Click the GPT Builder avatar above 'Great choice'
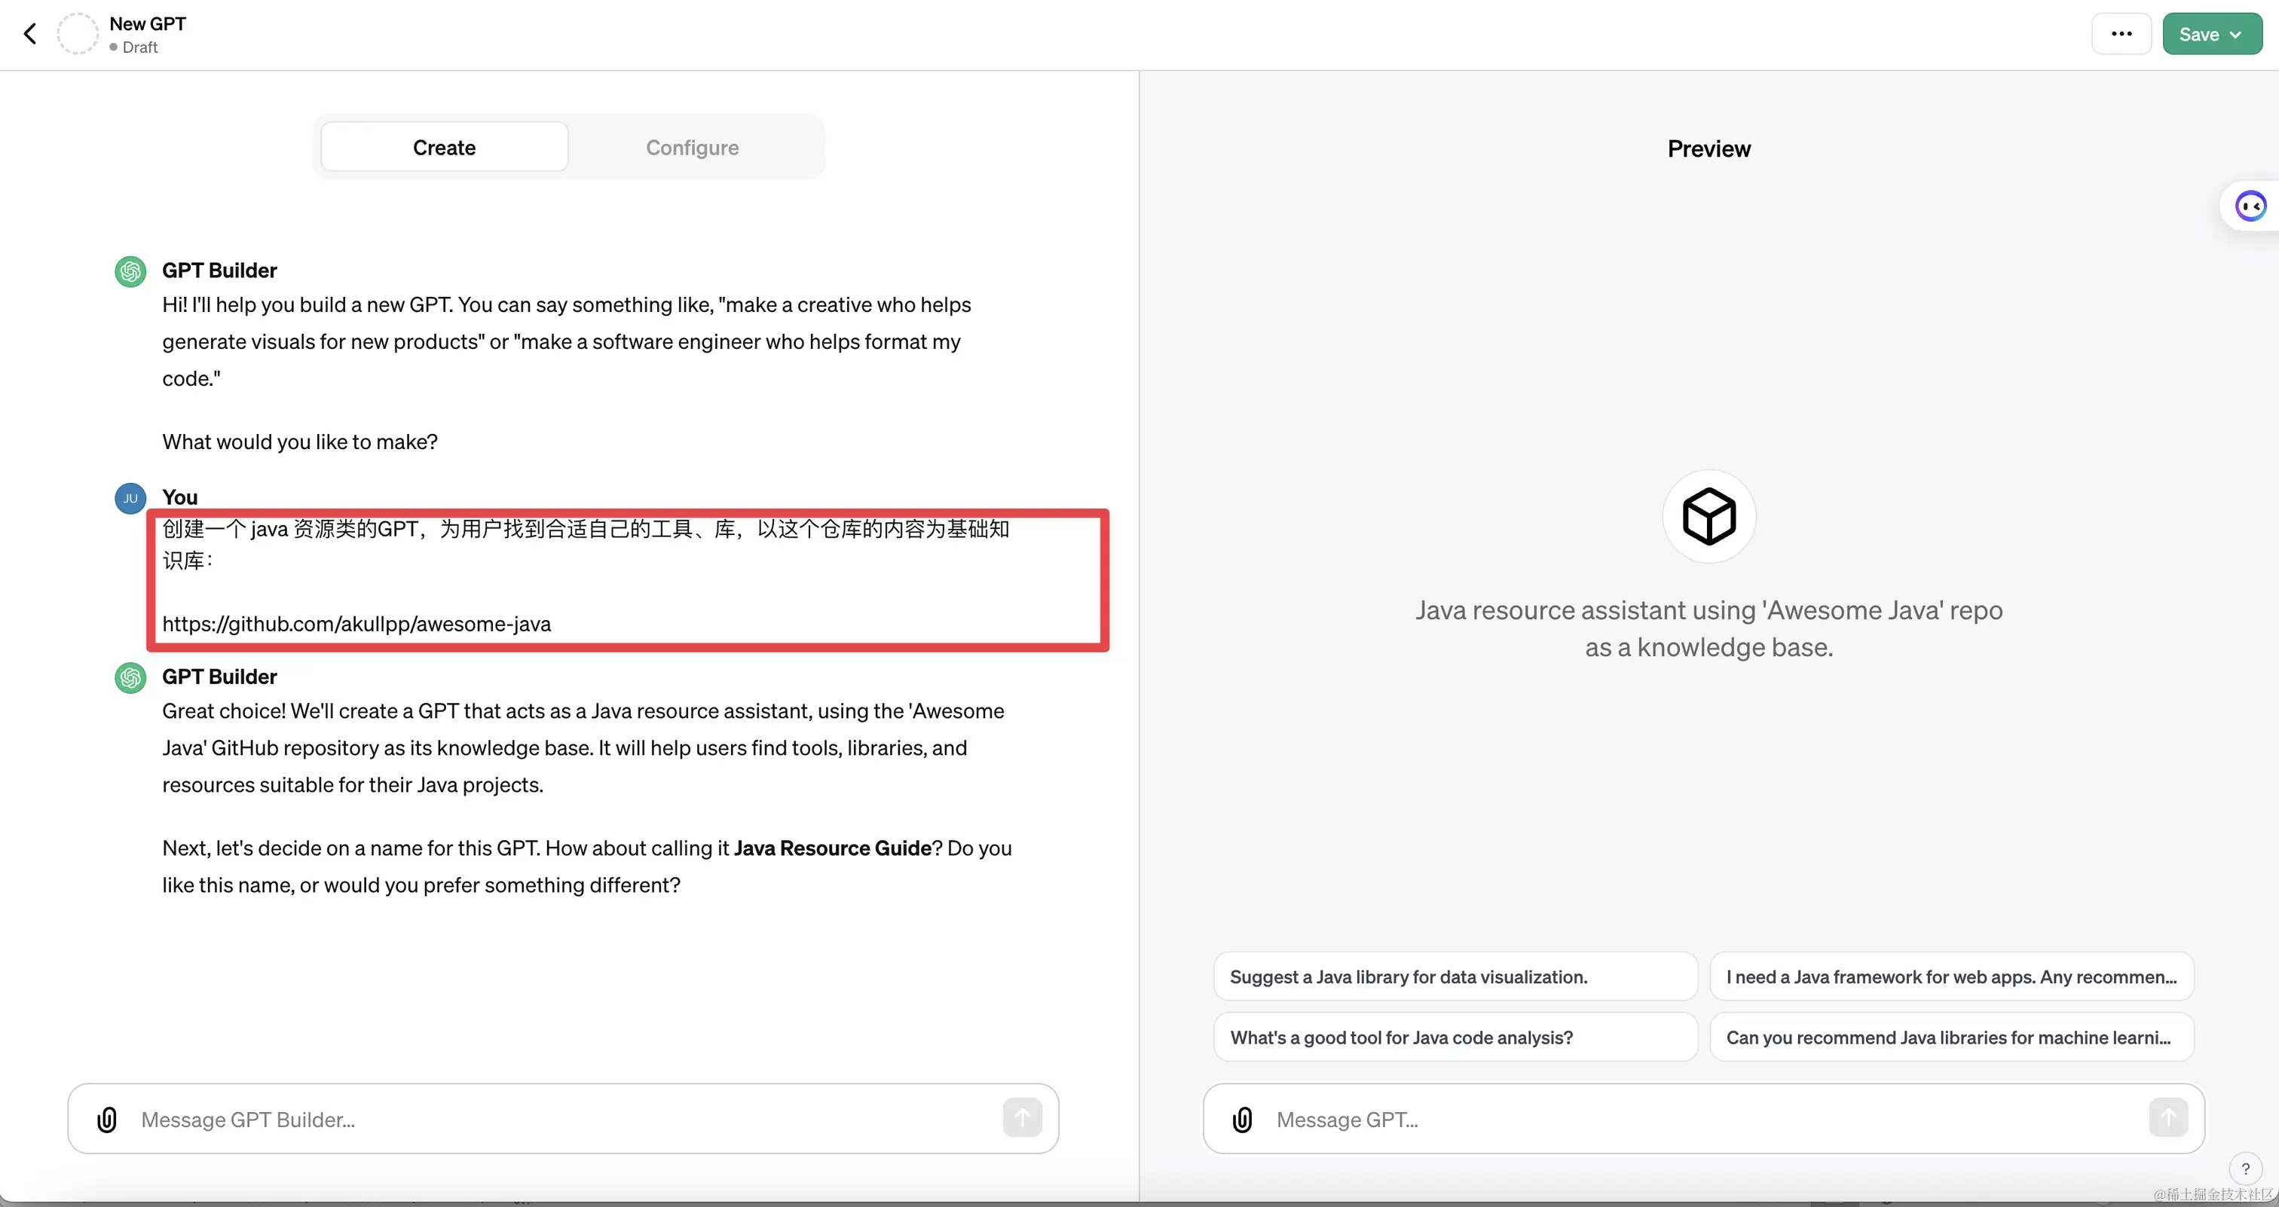Screen dimensions: 2279x1207 (131, 678)
